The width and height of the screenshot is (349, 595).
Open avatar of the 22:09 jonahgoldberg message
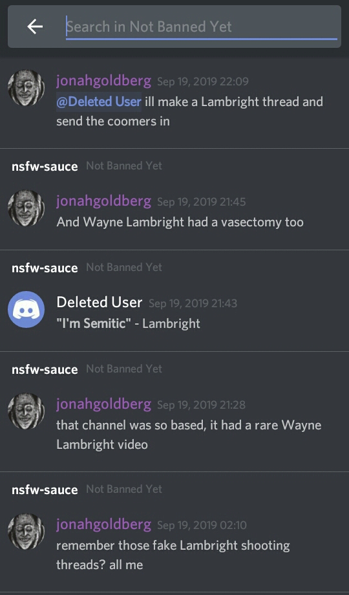coord(26,88)
